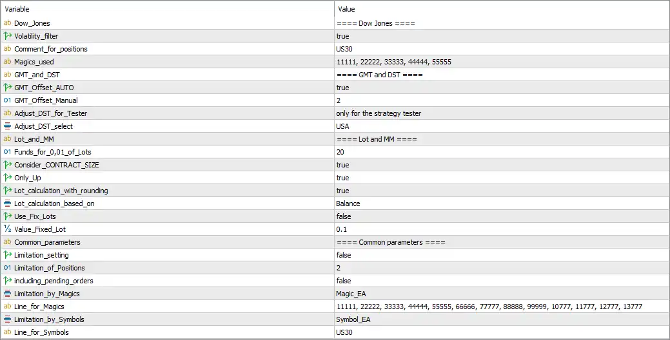Open the Lot_calculation_based_on Balance dropdown

pyautogui.click(x=502, y=203)
